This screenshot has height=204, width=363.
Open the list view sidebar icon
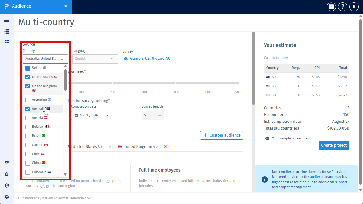click(7, 31)
